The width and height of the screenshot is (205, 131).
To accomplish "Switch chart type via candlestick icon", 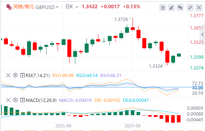I will click(x=180, y=8).
